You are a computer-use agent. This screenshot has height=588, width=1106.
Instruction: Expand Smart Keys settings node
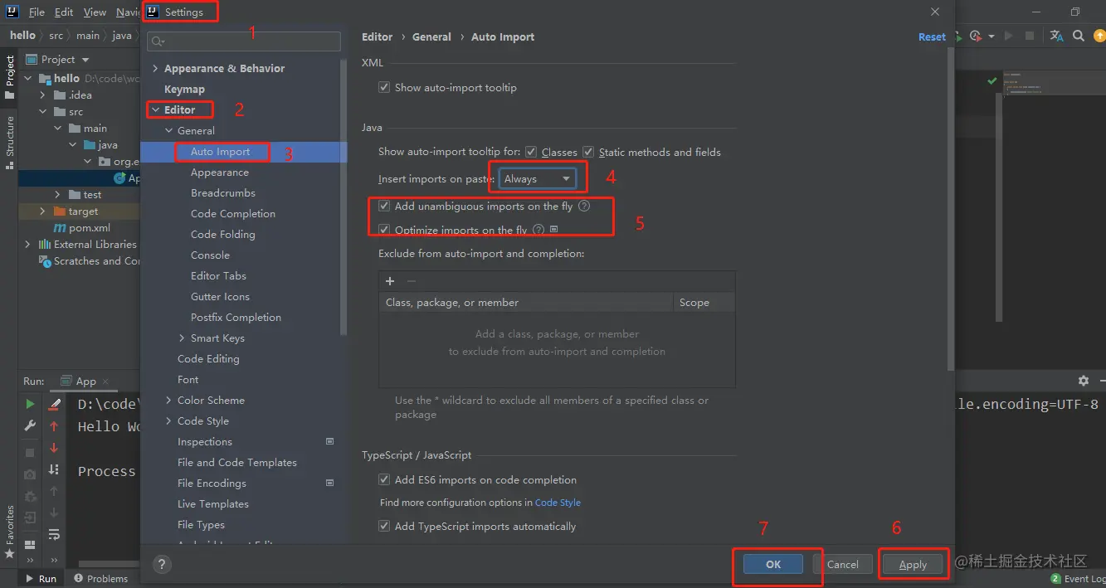(182, 338)
